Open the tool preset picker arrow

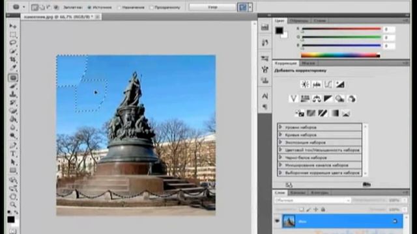[24, 7]
